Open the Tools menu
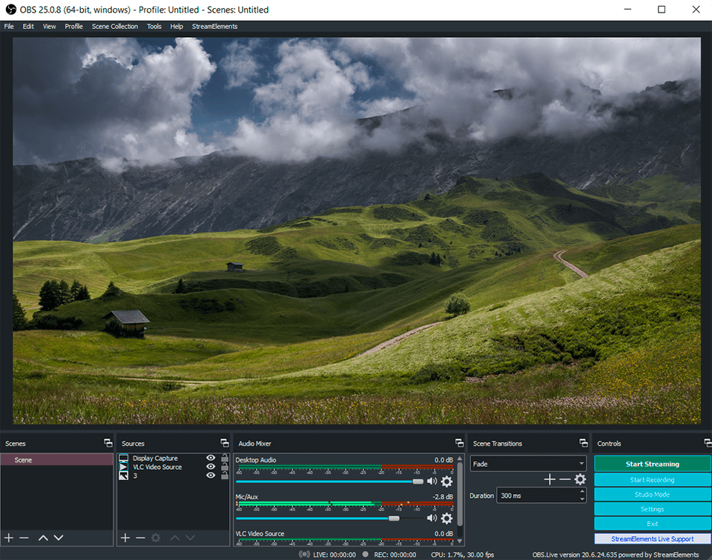The image size is (712, 560). click(x=154, y=26)
